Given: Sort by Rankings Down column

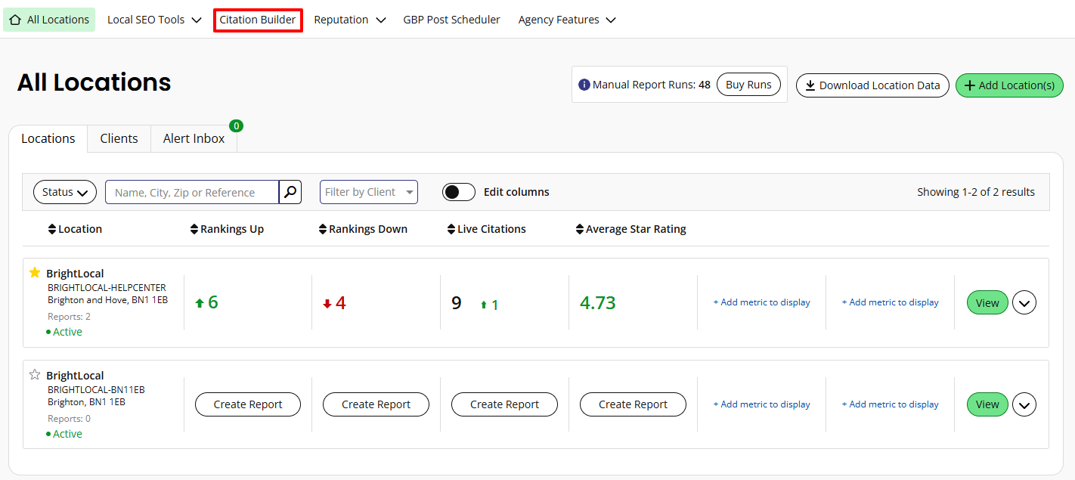Looking at the screenshot, I should tap(363, 229).
